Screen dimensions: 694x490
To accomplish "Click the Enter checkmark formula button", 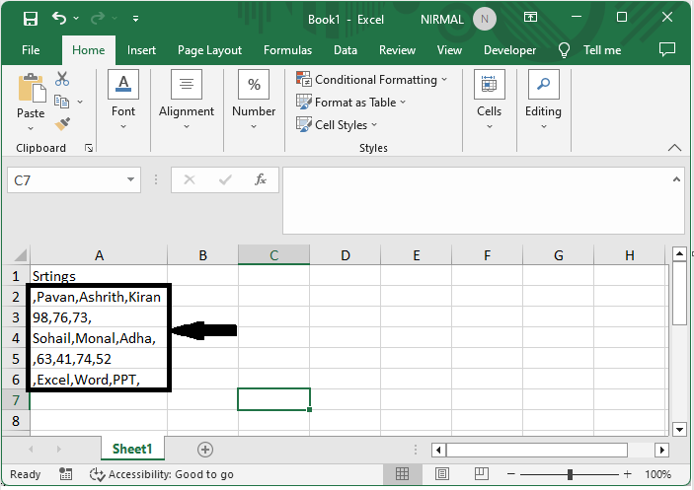I will pyautogui.click(x=225, y=179).
